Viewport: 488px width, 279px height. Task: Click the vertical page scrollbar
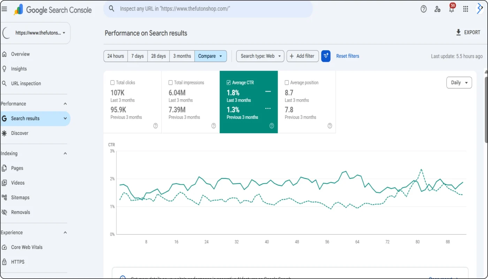(486, 109)
